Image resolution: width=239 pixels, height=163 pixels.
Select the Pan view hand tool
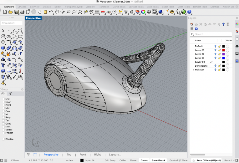(x=57, y=12)
